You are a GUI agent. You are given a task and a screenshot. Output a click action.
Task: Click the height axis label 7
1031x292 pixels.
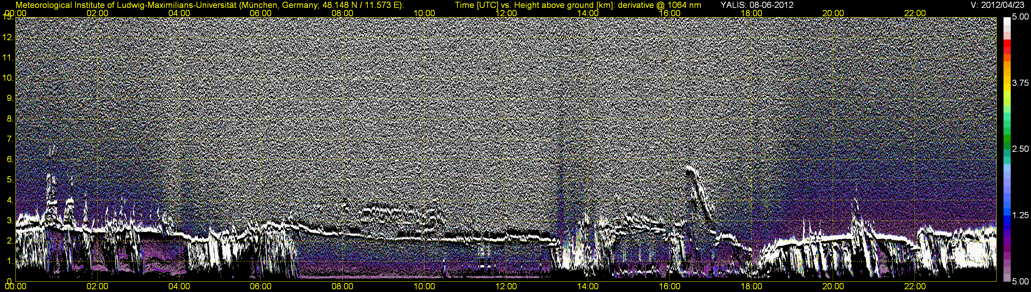(x=10, y=139)
